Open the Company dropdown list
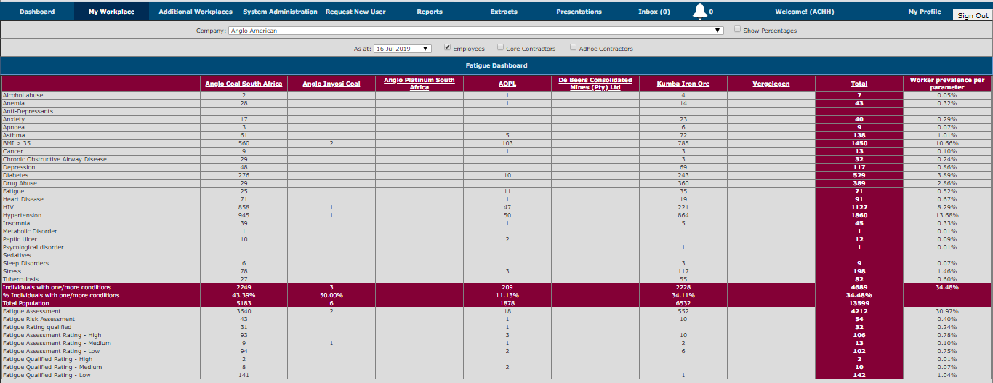This screenshot has height=383, width=993. click(476, 31)
